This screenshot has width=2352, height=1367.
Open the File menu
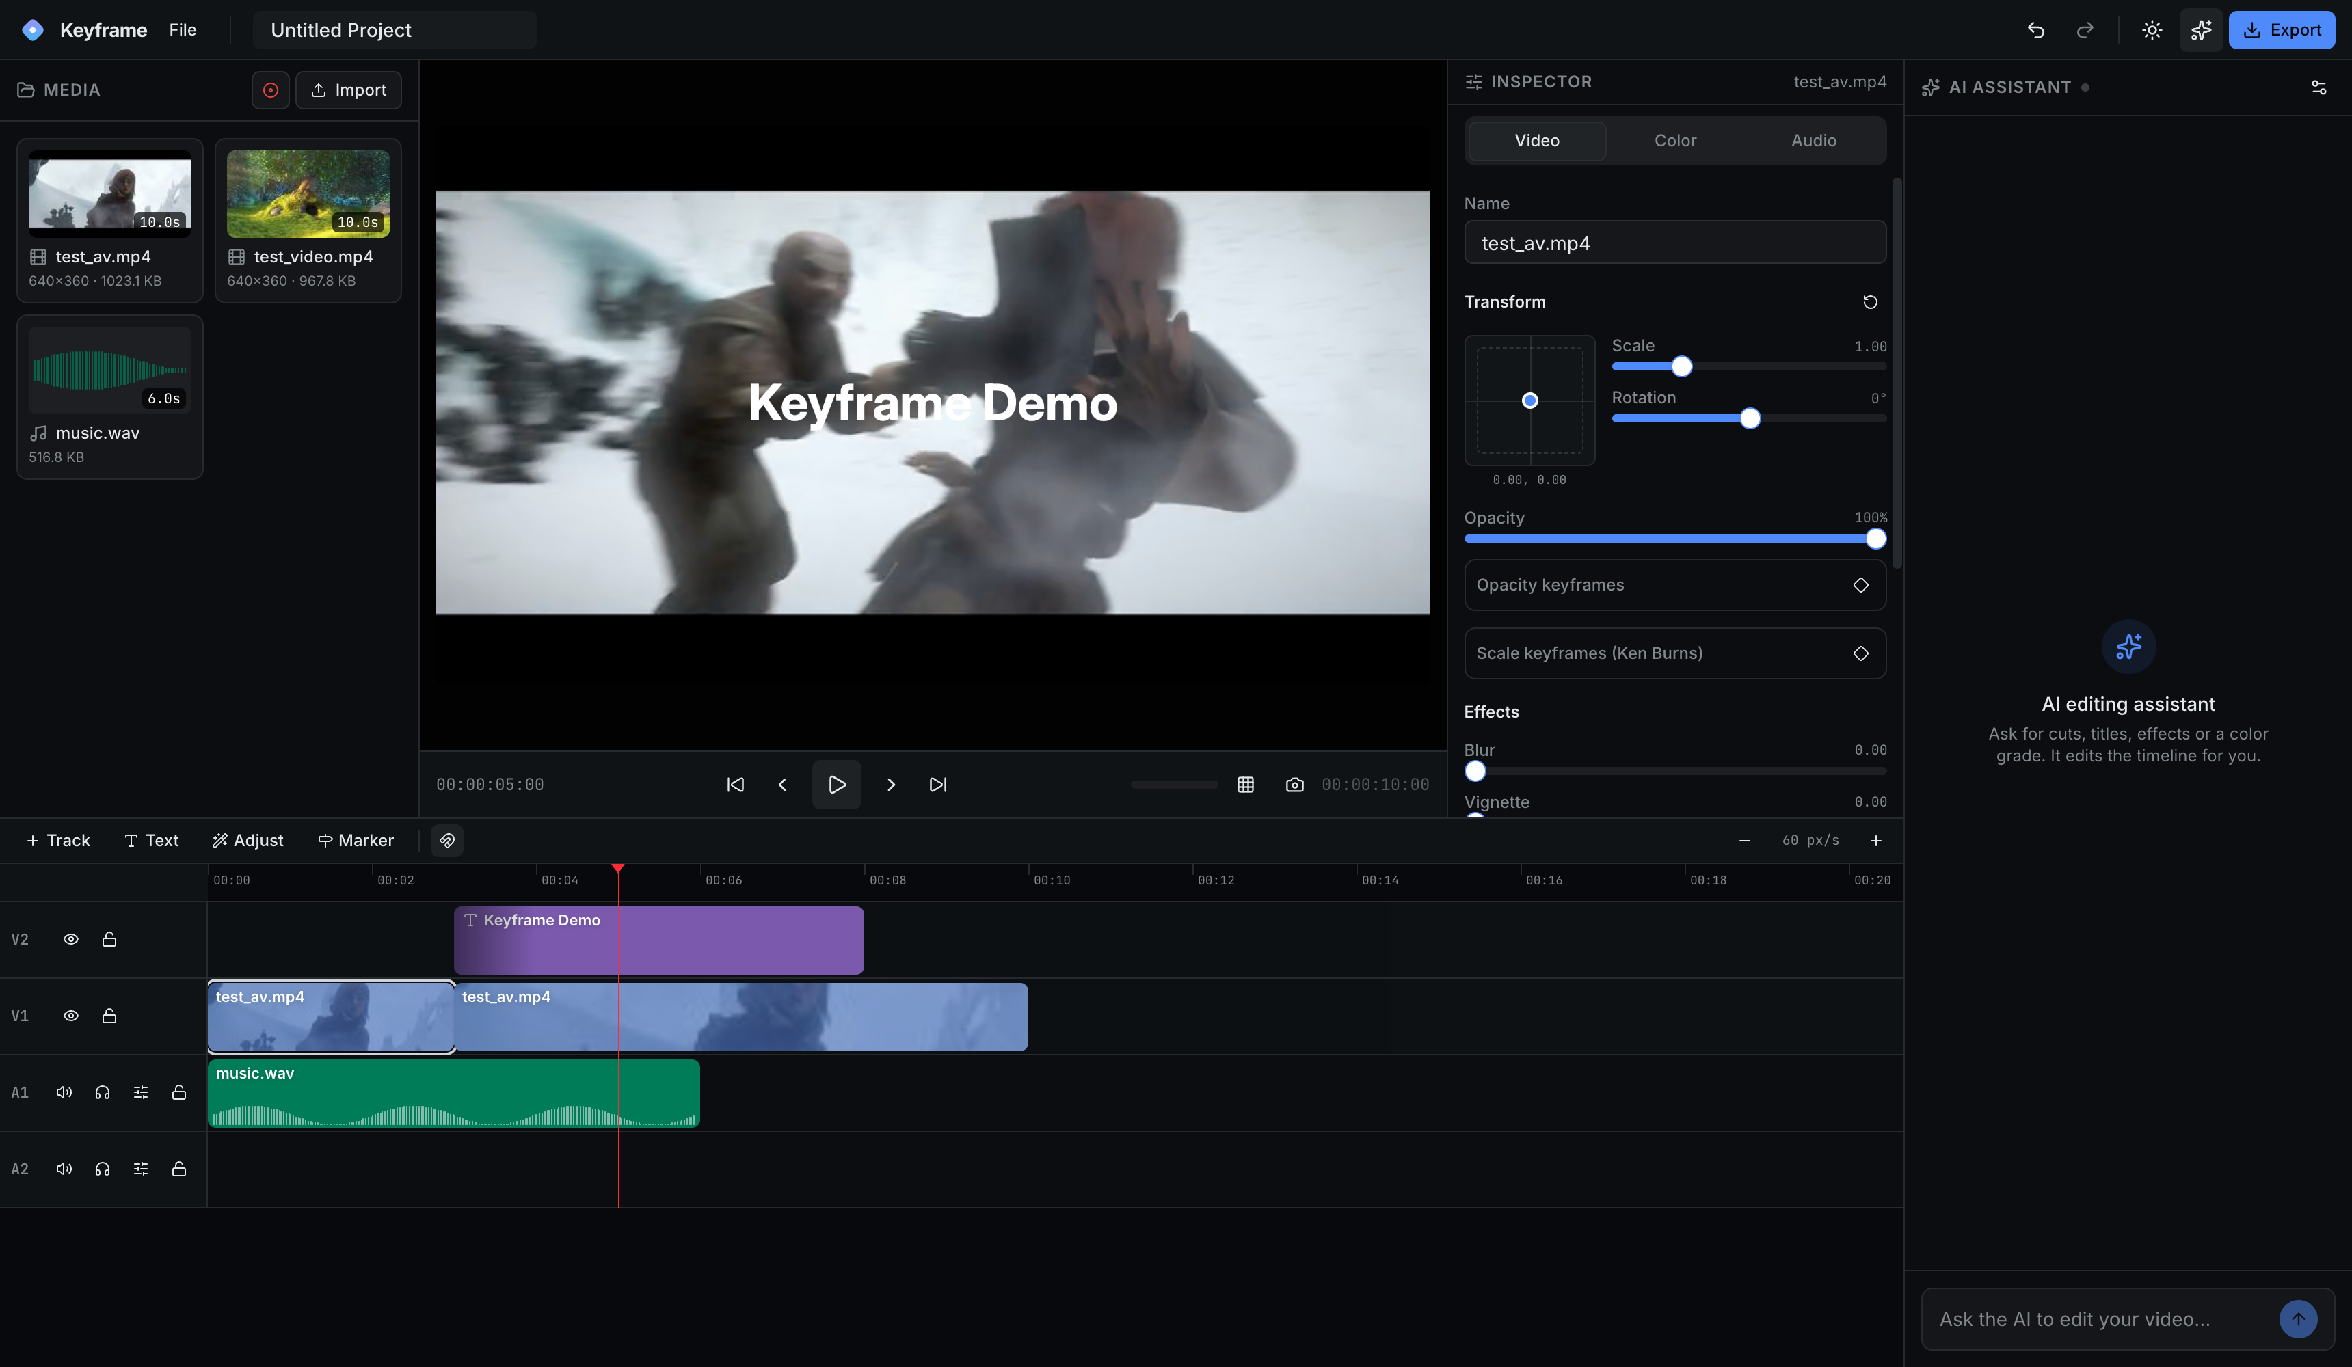click(x=182, y=30)
